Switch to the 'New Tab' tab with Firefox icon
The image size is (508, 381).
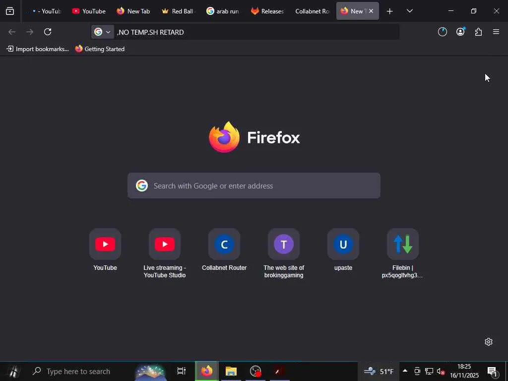tap(133, 11)
